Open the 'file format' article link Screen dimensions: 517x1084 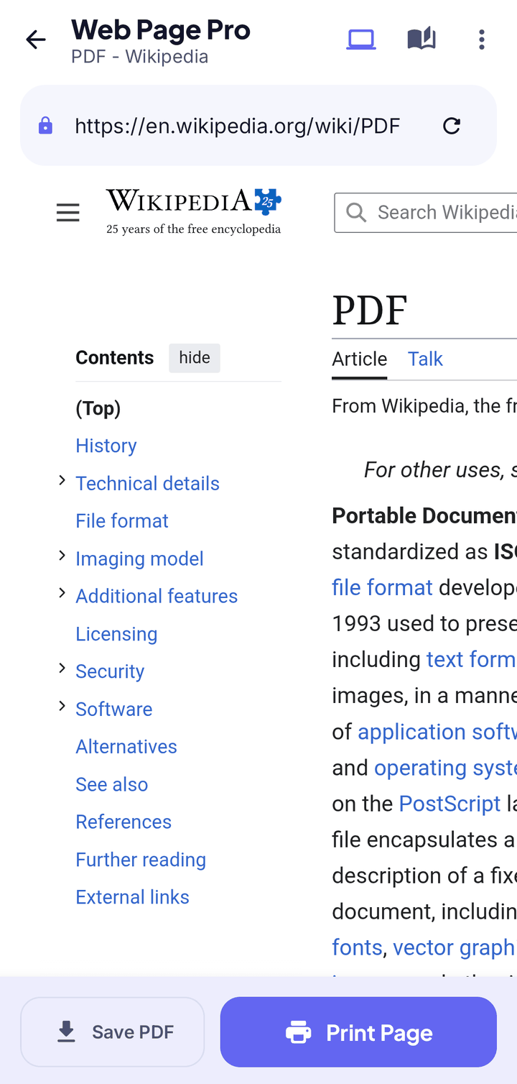[x=382, y=587]
